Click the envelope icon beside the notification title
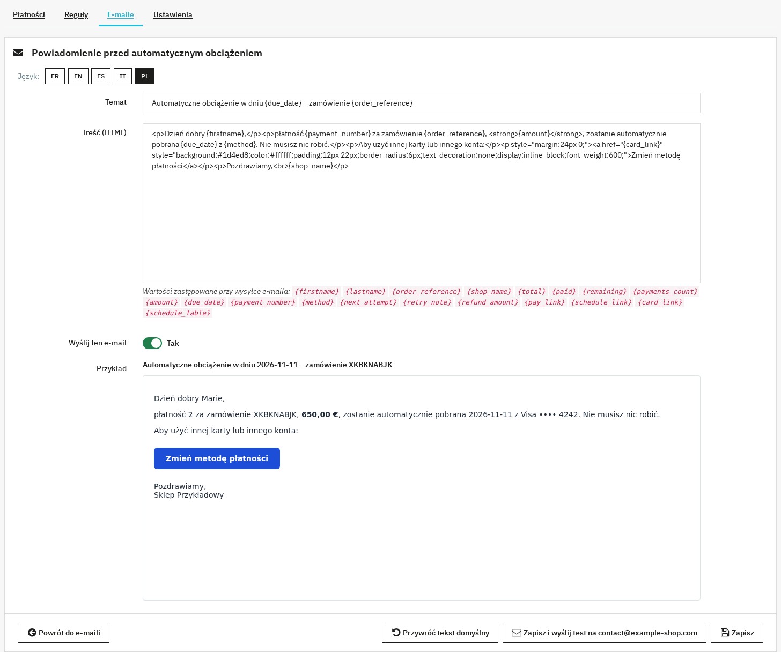 18,53
